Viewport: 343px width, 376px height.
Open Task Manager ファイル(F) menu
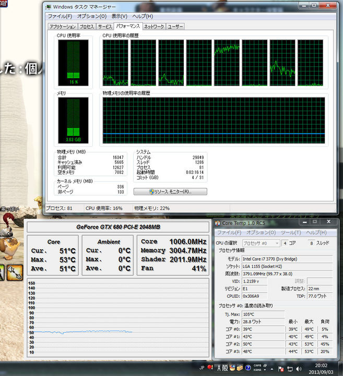[x=60, y=16]
